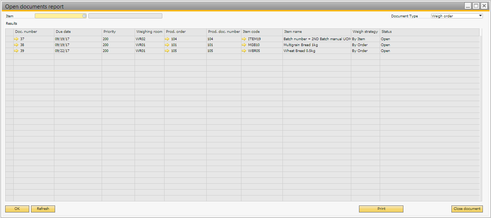Refresh the results list
This screenshot has height=218, width=491.
point(43,208)
